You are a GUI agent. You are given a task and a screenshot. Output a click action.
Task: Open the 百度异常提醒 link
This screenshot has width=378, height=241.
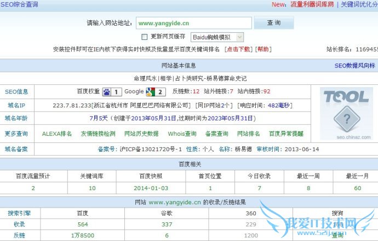(286, 134)
